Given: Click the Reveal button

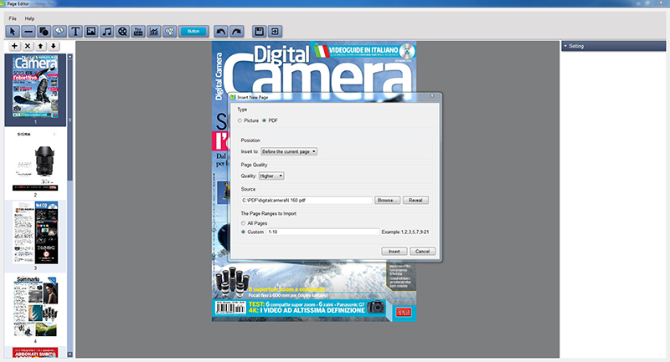Looking at the screenshot, I should 415,201.
